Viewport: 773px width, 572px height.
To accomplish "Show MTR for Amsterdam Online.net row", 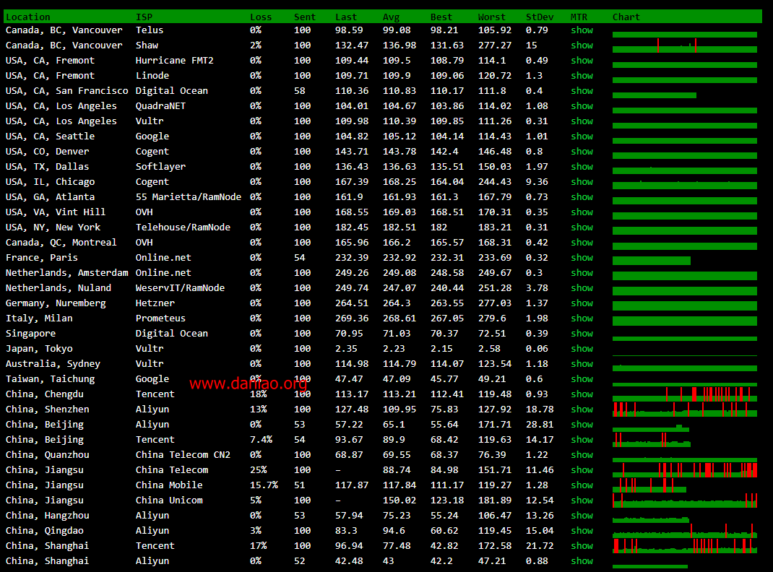I will point(582,273).
